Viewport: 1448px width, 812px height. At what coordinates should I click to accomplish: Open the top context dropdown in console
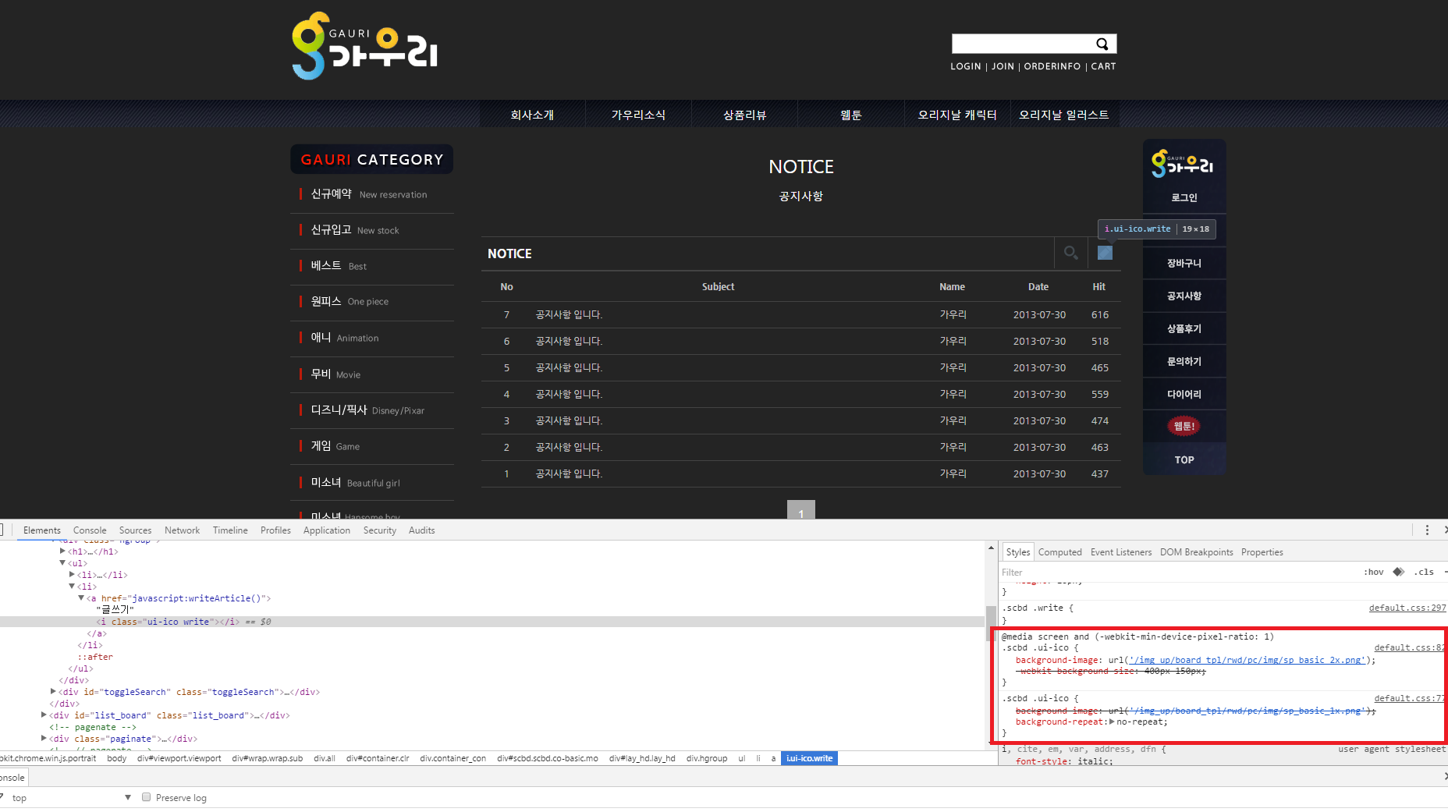72,798
